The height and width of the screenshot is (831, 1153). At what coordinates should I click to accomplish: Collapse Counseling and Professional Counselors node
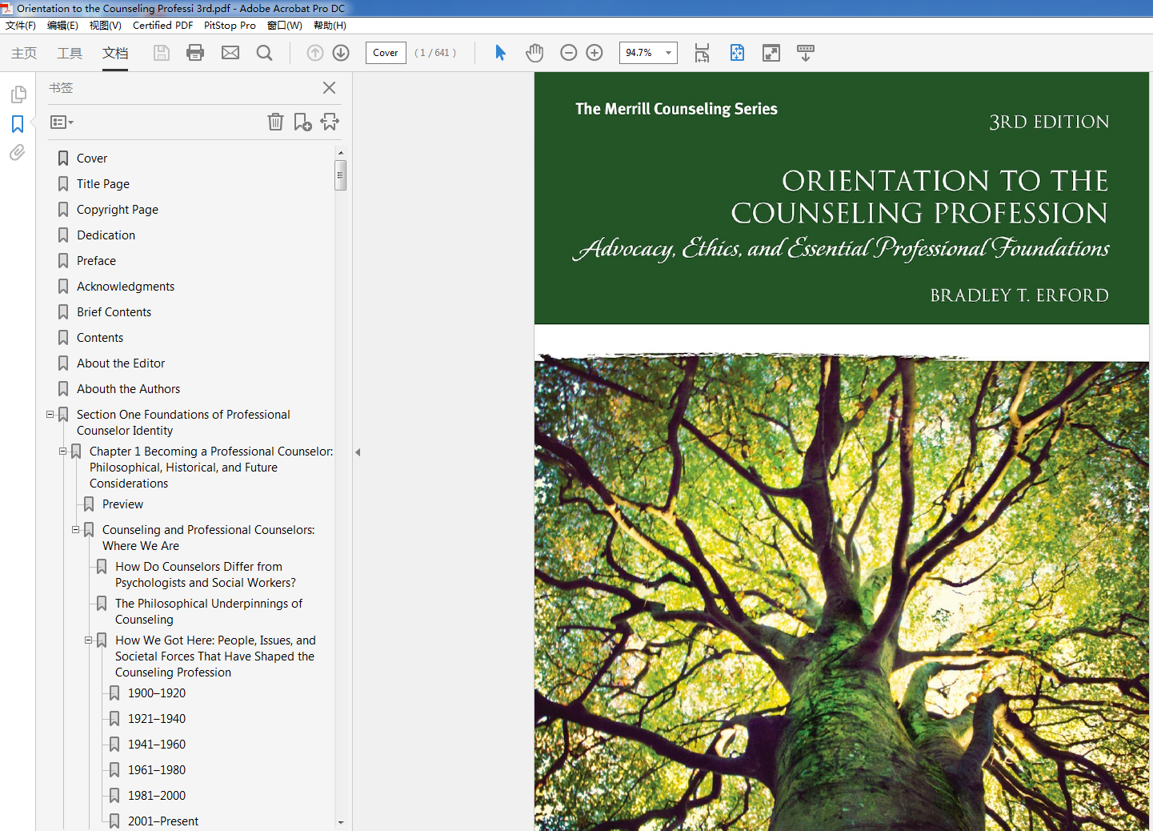(76, 530)
